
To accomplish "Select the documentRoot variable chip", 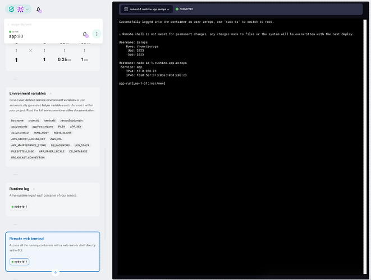I will (x=20, y=133).
